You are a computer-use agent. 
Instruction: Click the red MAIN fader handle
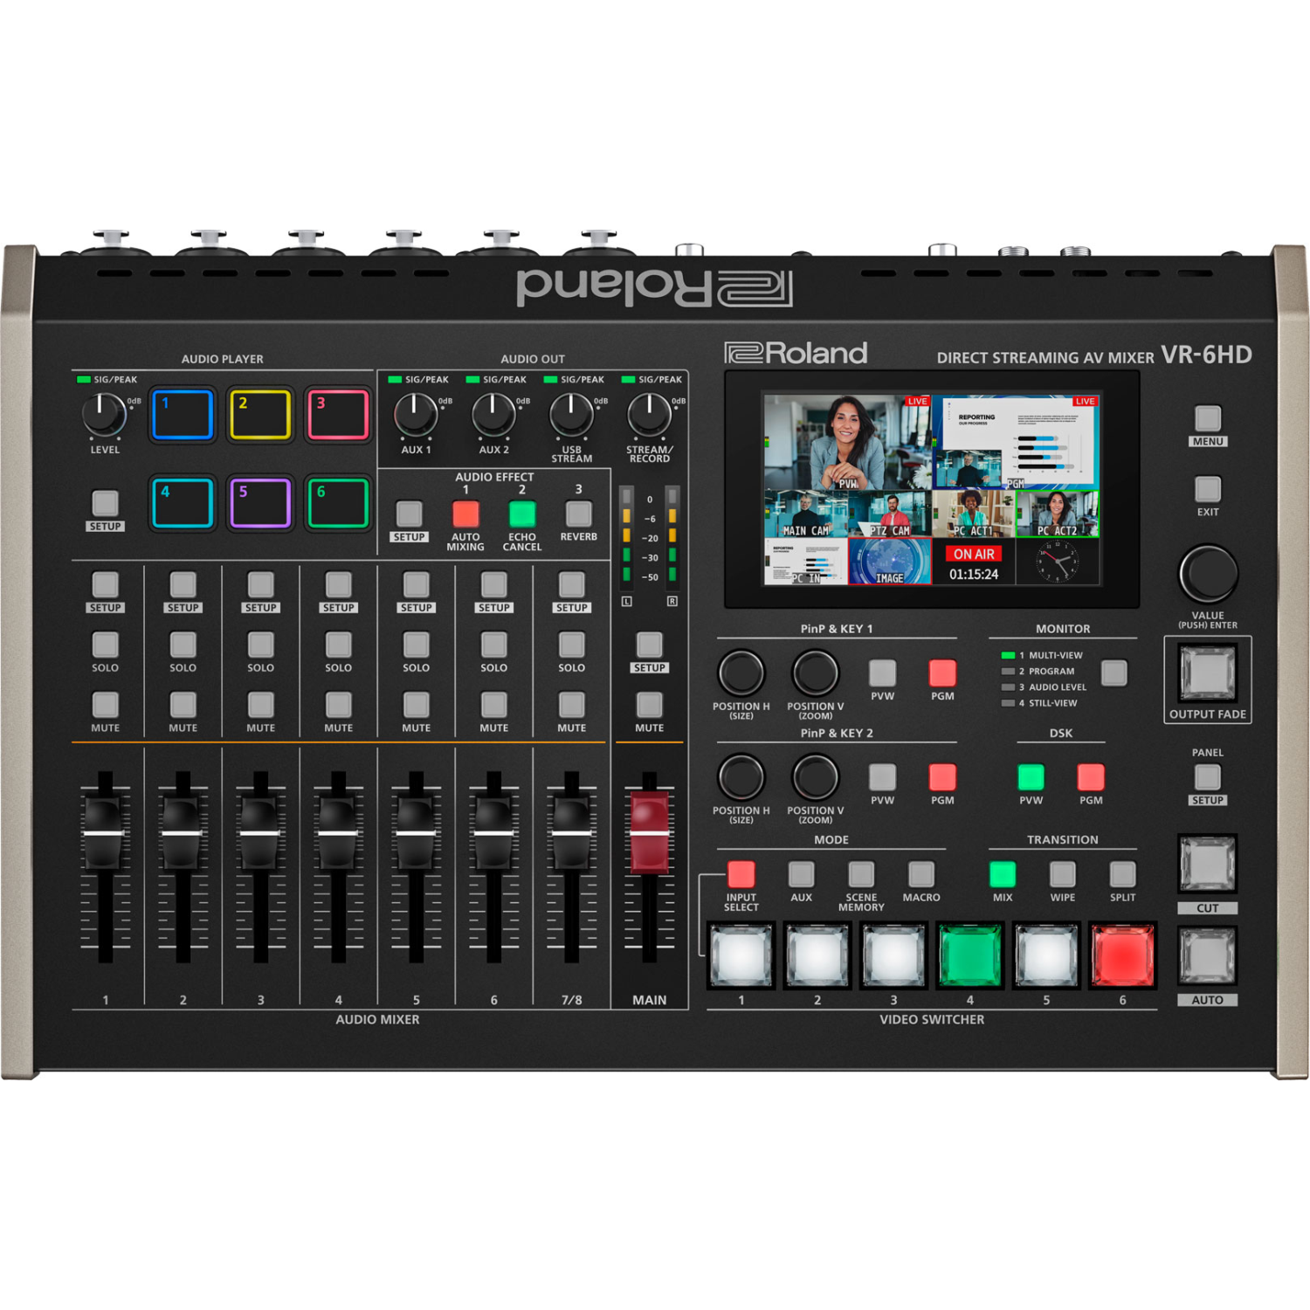[649, 832]
